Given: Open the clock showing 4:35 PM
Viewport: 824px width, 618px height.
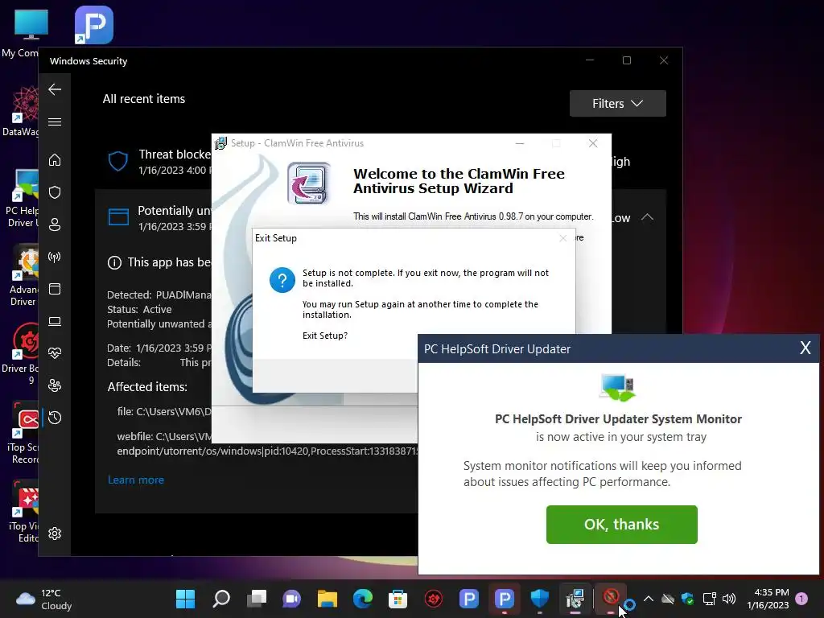Looking at the screenshot, I should [768, 599].
